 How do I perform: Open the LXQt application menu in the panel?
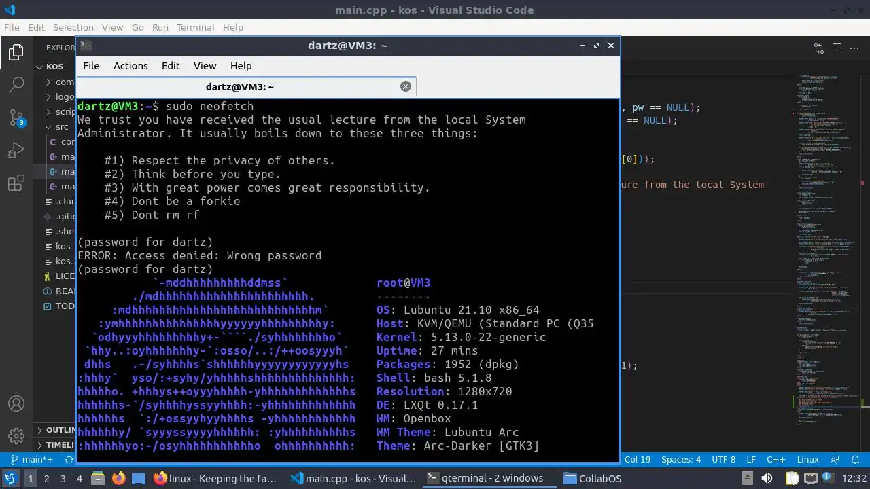[11, 478]
